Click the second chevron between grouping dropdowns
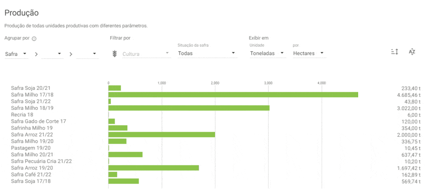 (71, 54)
